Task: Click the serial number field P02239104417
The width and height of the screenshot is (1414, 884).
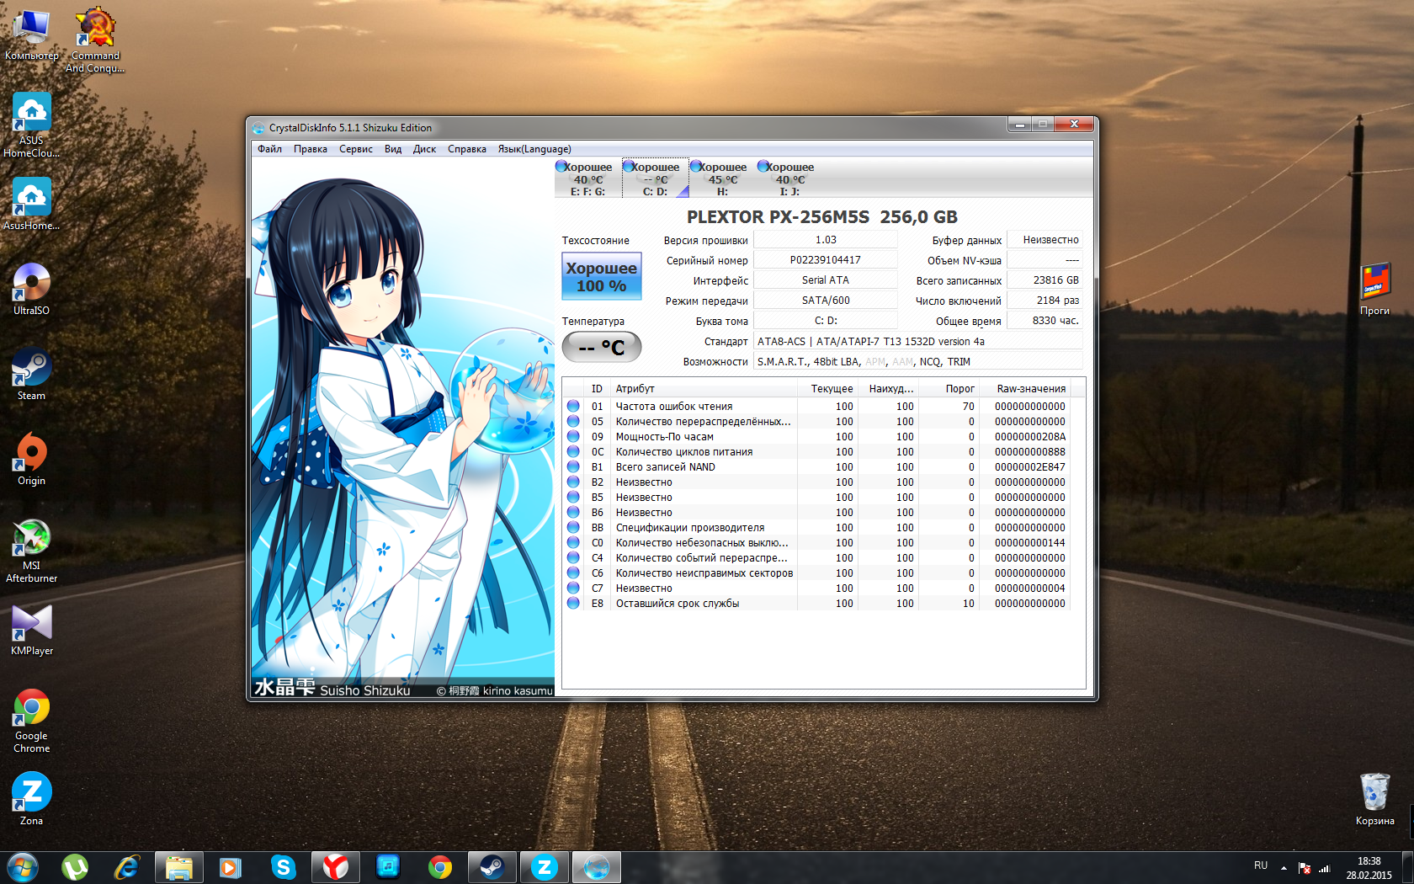Action: (826, 260)
